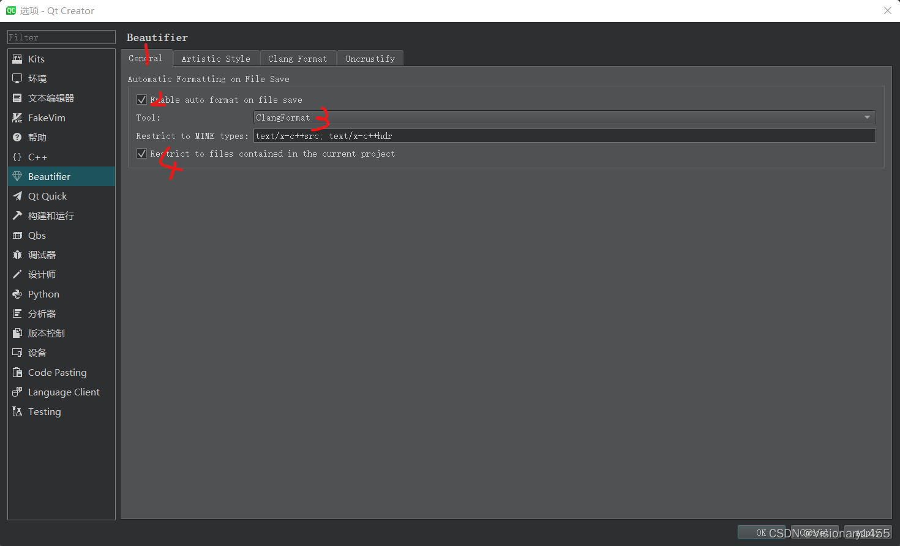Switch to the Artistic Style tab
Screen dimensions: 900x546
(216, 59)
